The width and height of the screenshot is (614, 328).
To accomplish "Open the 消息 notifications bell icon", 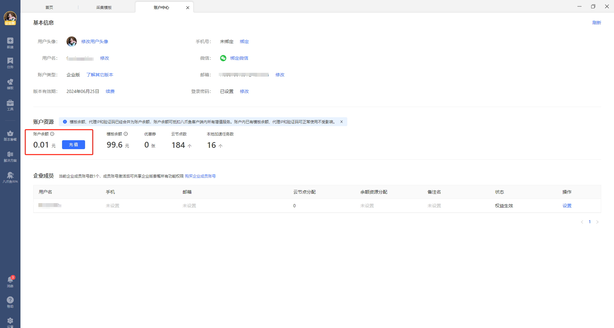I will point(10,281).
